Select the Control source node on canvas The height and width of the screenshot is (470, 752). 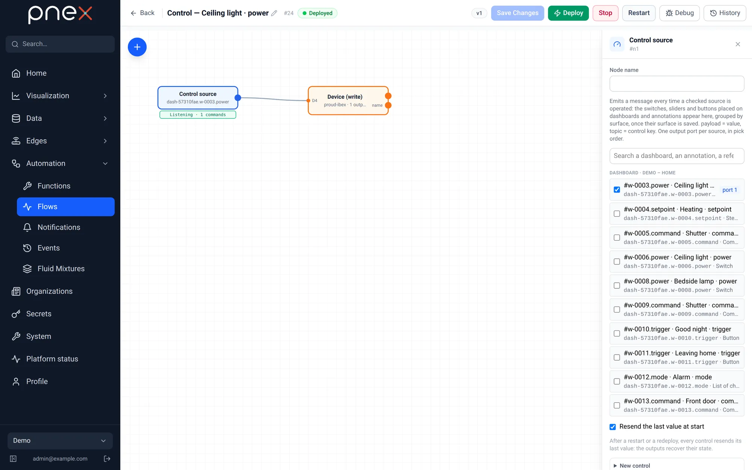pyautogui.click(x=198, y=98)
